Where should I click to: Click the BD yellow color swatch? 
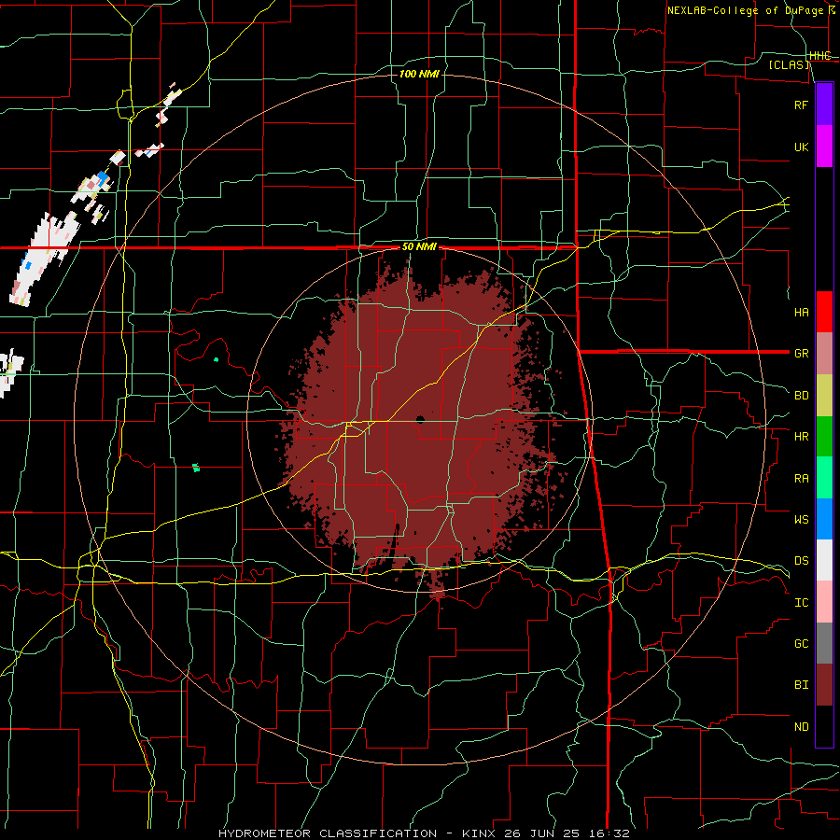tap(824, 395)
